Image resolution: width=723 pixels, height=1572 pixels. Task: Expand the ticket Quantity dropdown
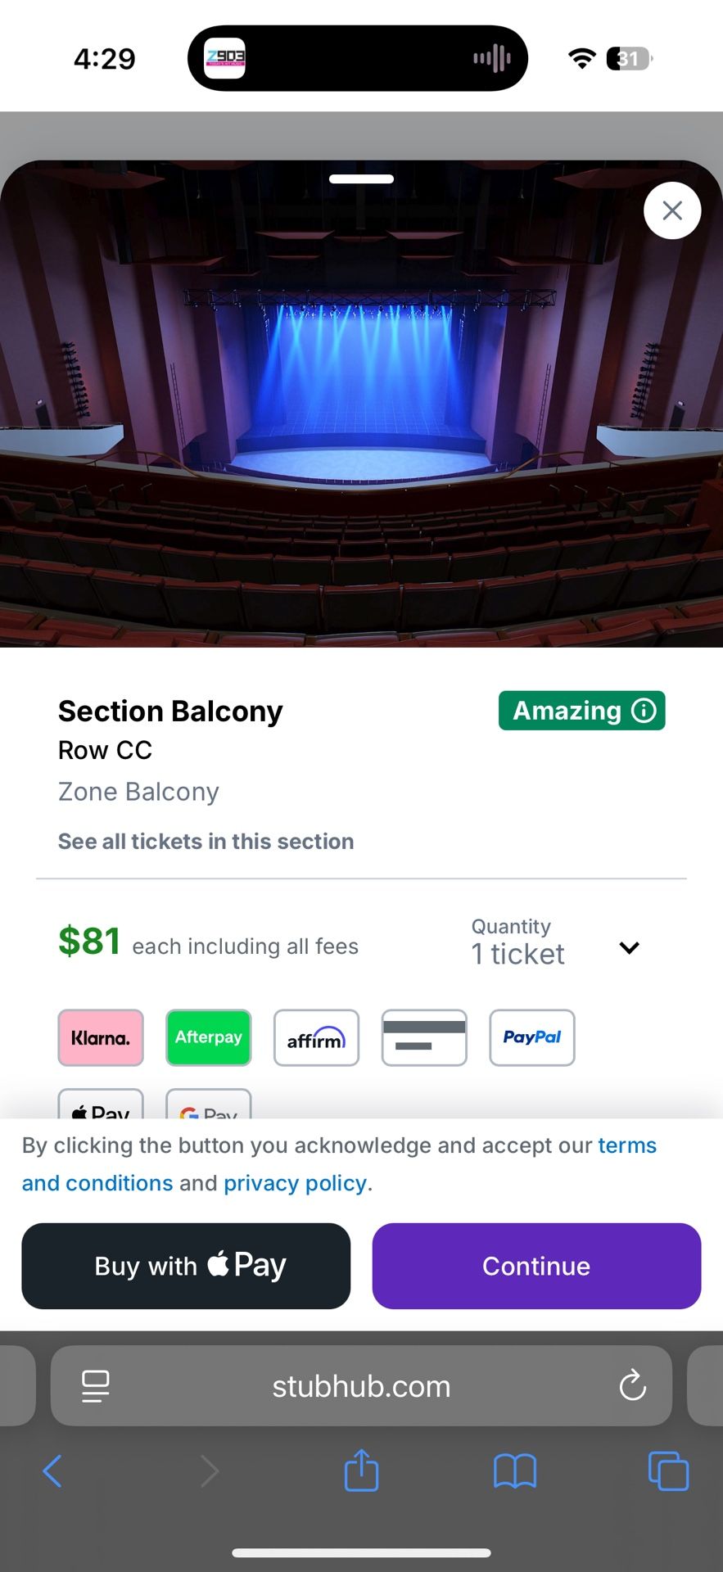(x=629, y=947)
